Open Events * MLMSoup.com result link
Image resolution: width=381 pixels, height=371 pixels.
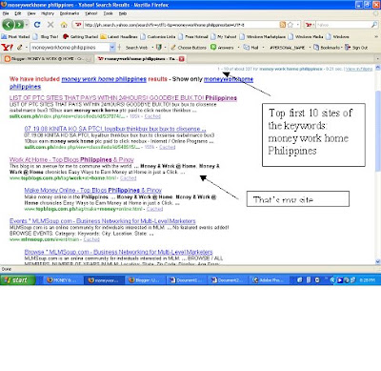[103, 221]
